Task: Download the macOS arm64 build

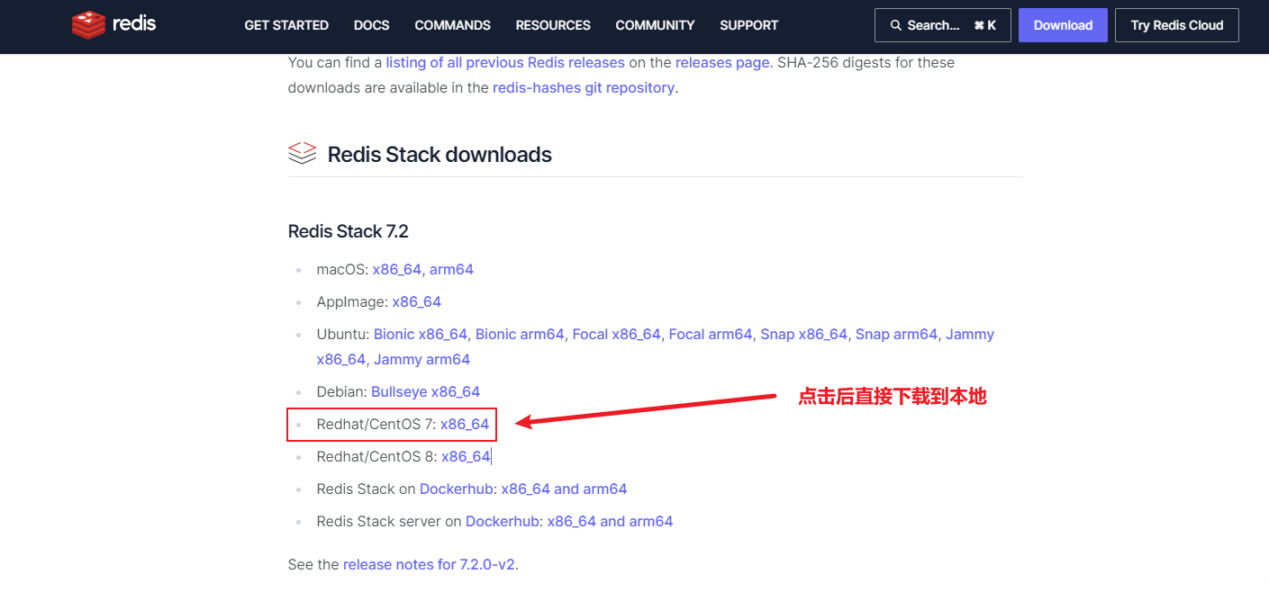Action: click(451, 270)
